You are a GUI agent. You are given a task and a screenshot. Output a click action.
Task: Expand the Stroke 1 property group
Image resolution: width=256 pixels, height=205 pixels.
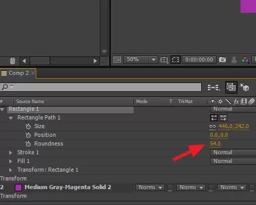point(11,153)
